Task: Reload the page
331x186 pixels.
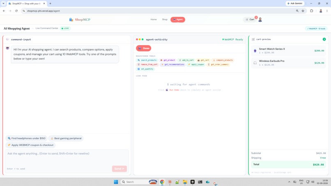Action: [16, 11]
